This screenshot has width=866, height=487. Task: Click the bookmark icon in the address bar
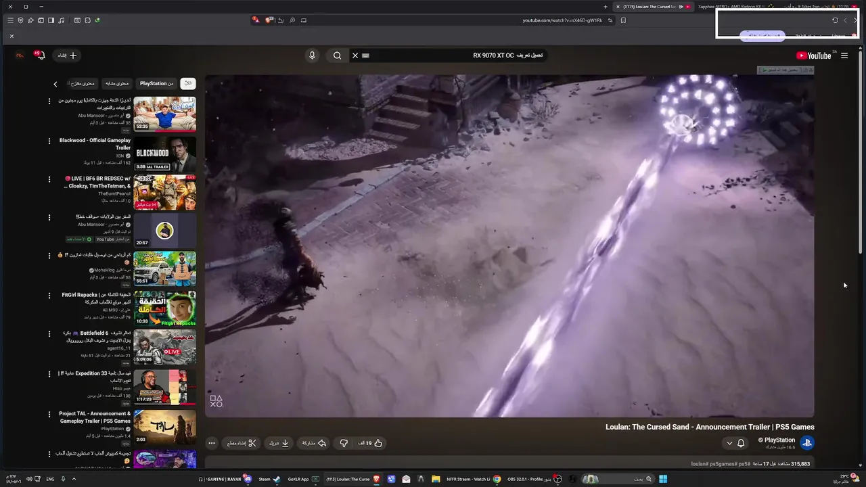[x=623, y=20]
